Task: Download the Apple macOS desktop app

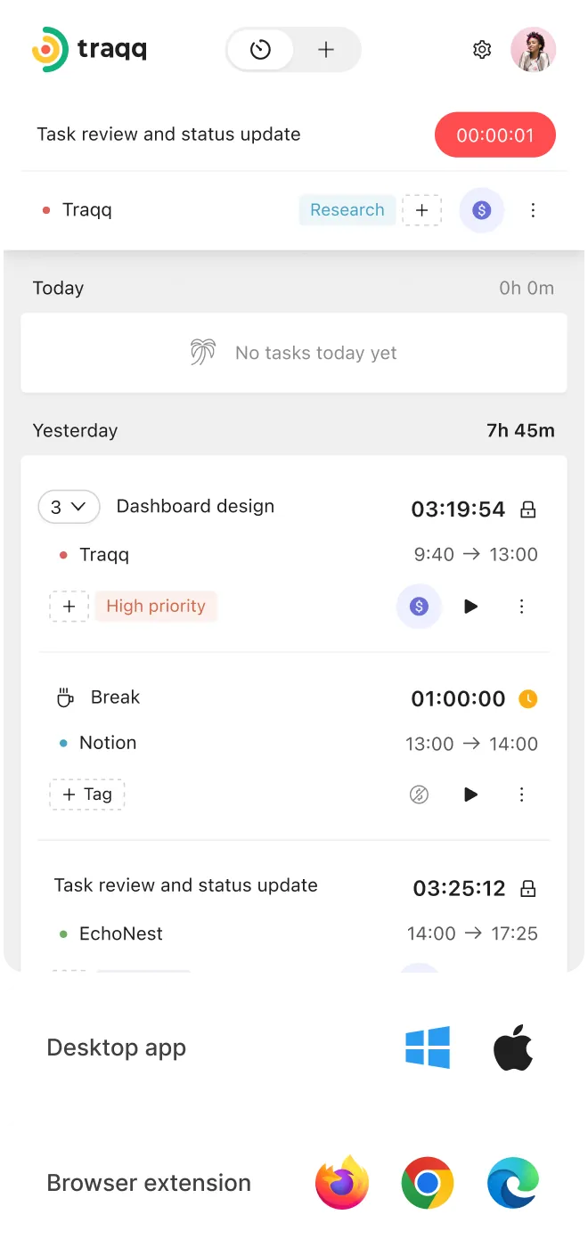Action: [x=513, y=1047]
